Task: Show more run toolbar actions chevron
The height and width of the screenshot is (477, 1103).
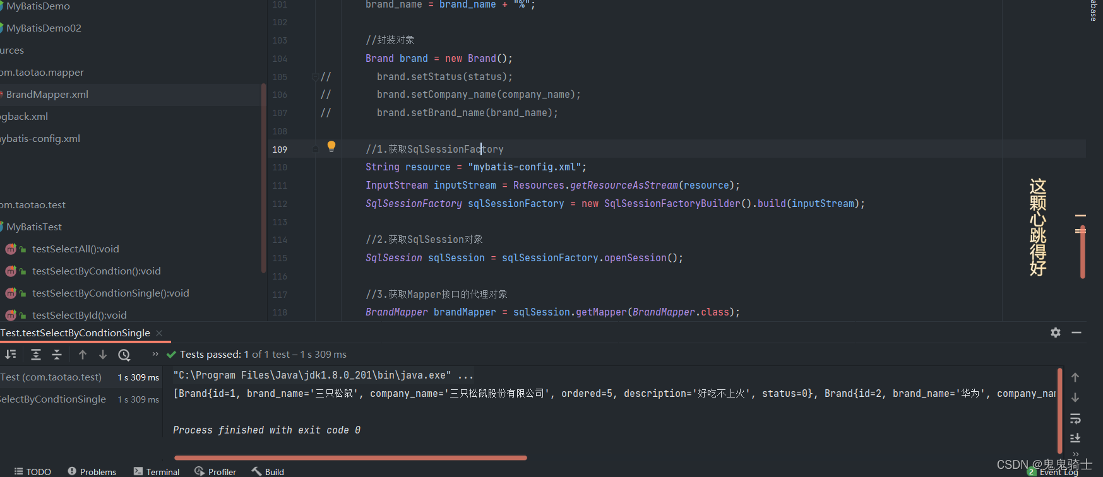Action: [x=155, y=354]
